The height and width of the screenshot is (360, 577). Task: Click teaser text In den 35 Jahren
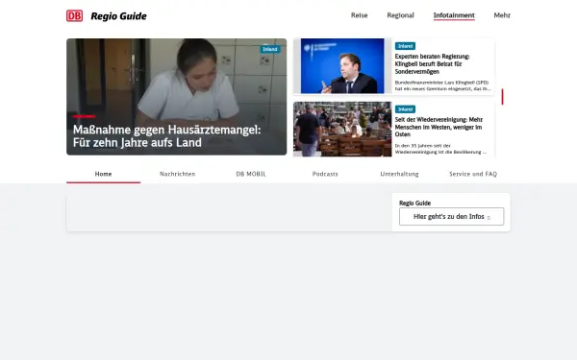[440, 149]
